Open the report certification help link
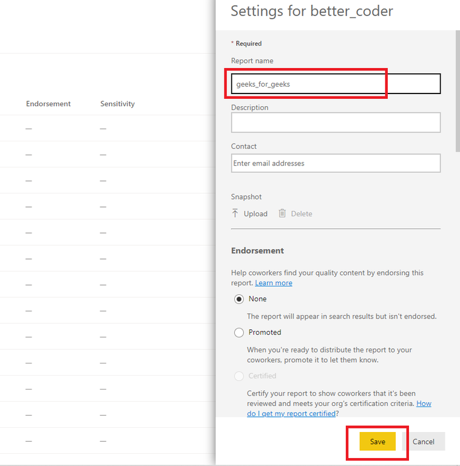460x466 pixels. tap(424, 404)
